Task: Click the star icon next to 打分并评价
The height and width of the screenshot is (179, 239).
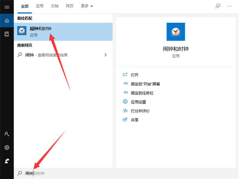Action: 125,110
